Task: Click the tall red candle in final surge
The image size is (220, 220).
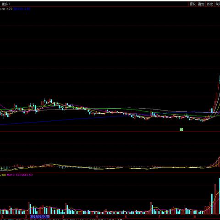Action: (x=216, y=99)
